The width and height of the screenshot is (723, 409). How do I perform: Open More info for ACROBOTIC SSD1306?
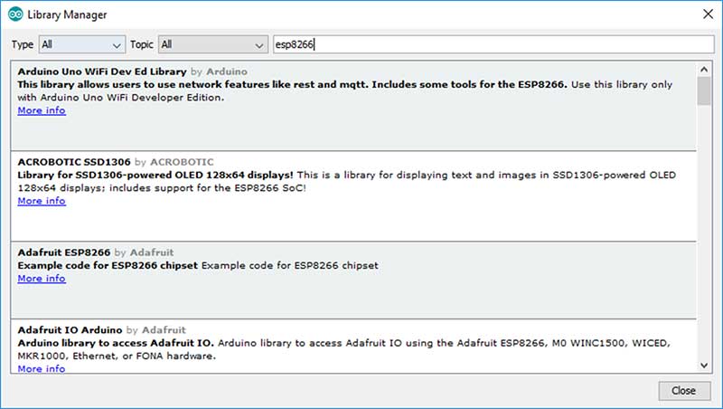[x=42, y=201]
